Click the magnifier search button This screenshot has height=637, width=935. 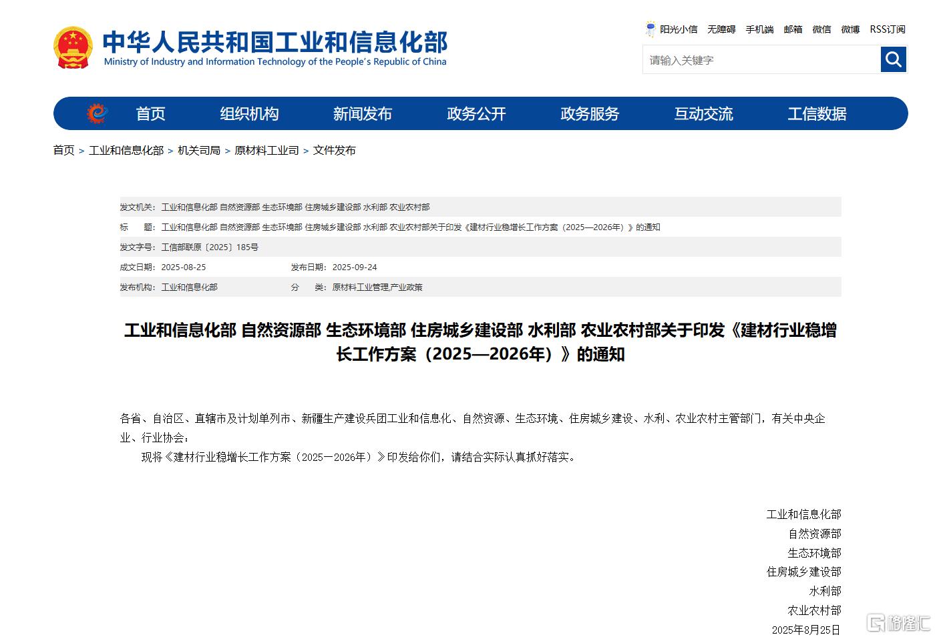click(893, 60)
